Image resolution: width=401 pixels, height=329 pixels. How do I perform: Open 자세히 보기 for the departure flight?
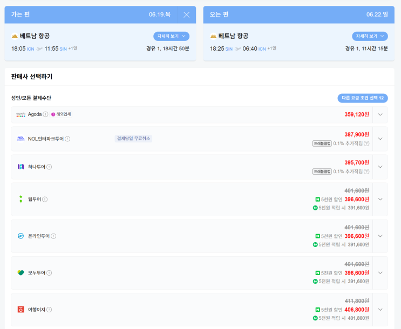[171, 36]
